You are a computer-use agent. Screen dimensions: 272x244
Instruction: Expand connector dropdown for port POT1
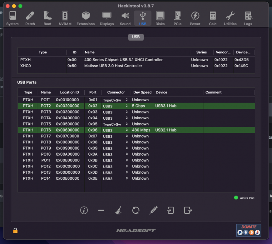(126, 100)
